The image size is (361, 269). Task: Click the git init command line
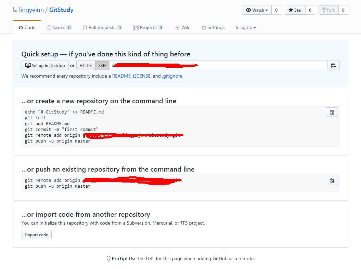click(35, 118)
